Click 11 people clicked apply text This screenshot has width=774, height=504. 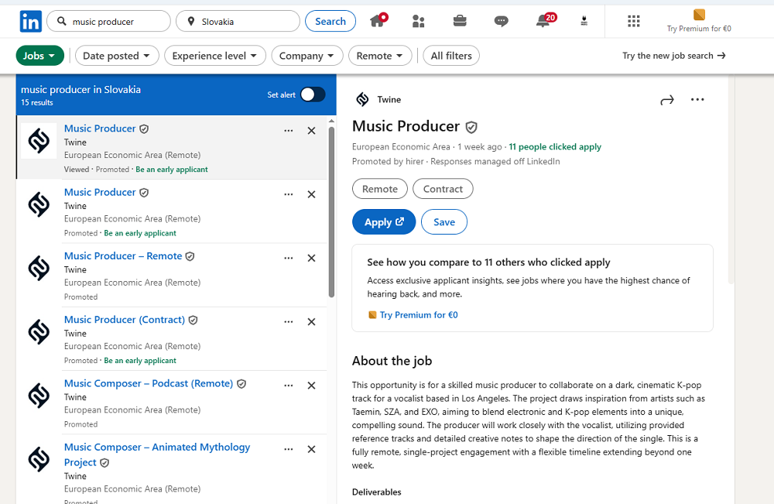pyautogui.click(x=555, y=146)
